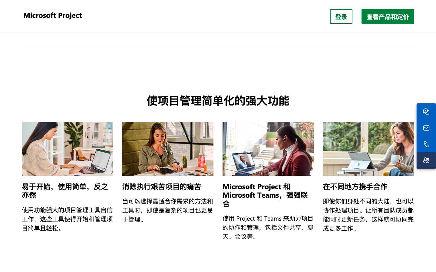
Task: Click 查看产品和定价 green button
Action: [x=388, y=17]
